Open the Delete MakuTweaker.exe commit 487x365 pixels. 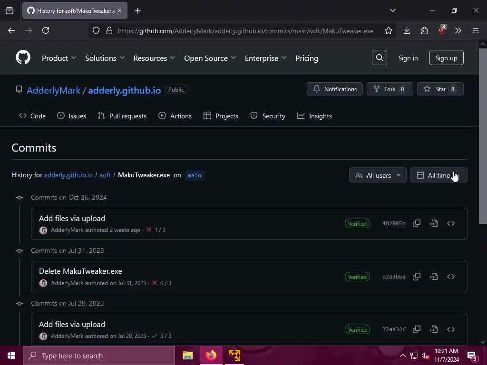point(80,271)
